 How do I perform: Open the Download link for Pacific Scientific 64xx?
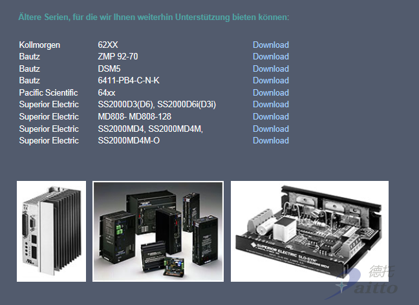tap(271, 93)
